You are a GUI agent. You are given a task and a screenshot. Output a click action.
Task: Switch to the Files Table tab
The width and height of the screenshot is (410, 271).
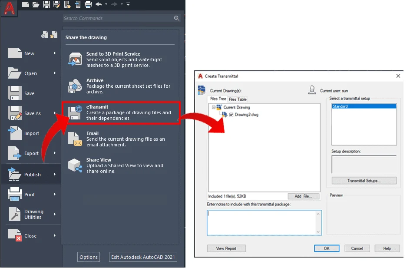pos(238,99)
